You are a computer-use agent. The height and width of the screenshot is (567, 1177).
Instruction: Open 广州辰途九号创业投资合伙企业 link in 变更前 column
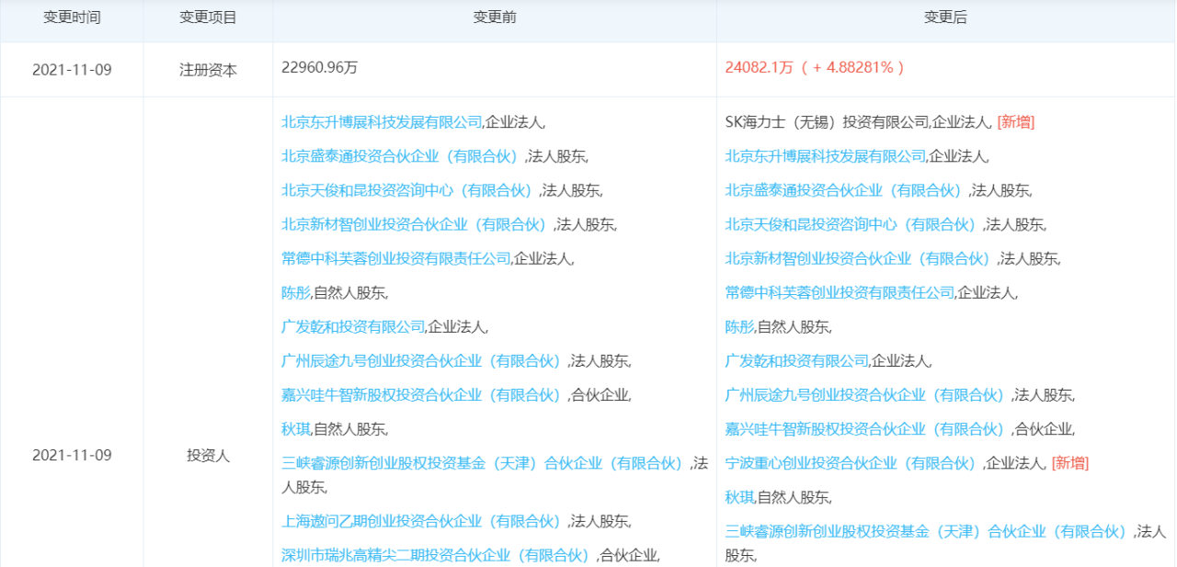coord(425,361)
